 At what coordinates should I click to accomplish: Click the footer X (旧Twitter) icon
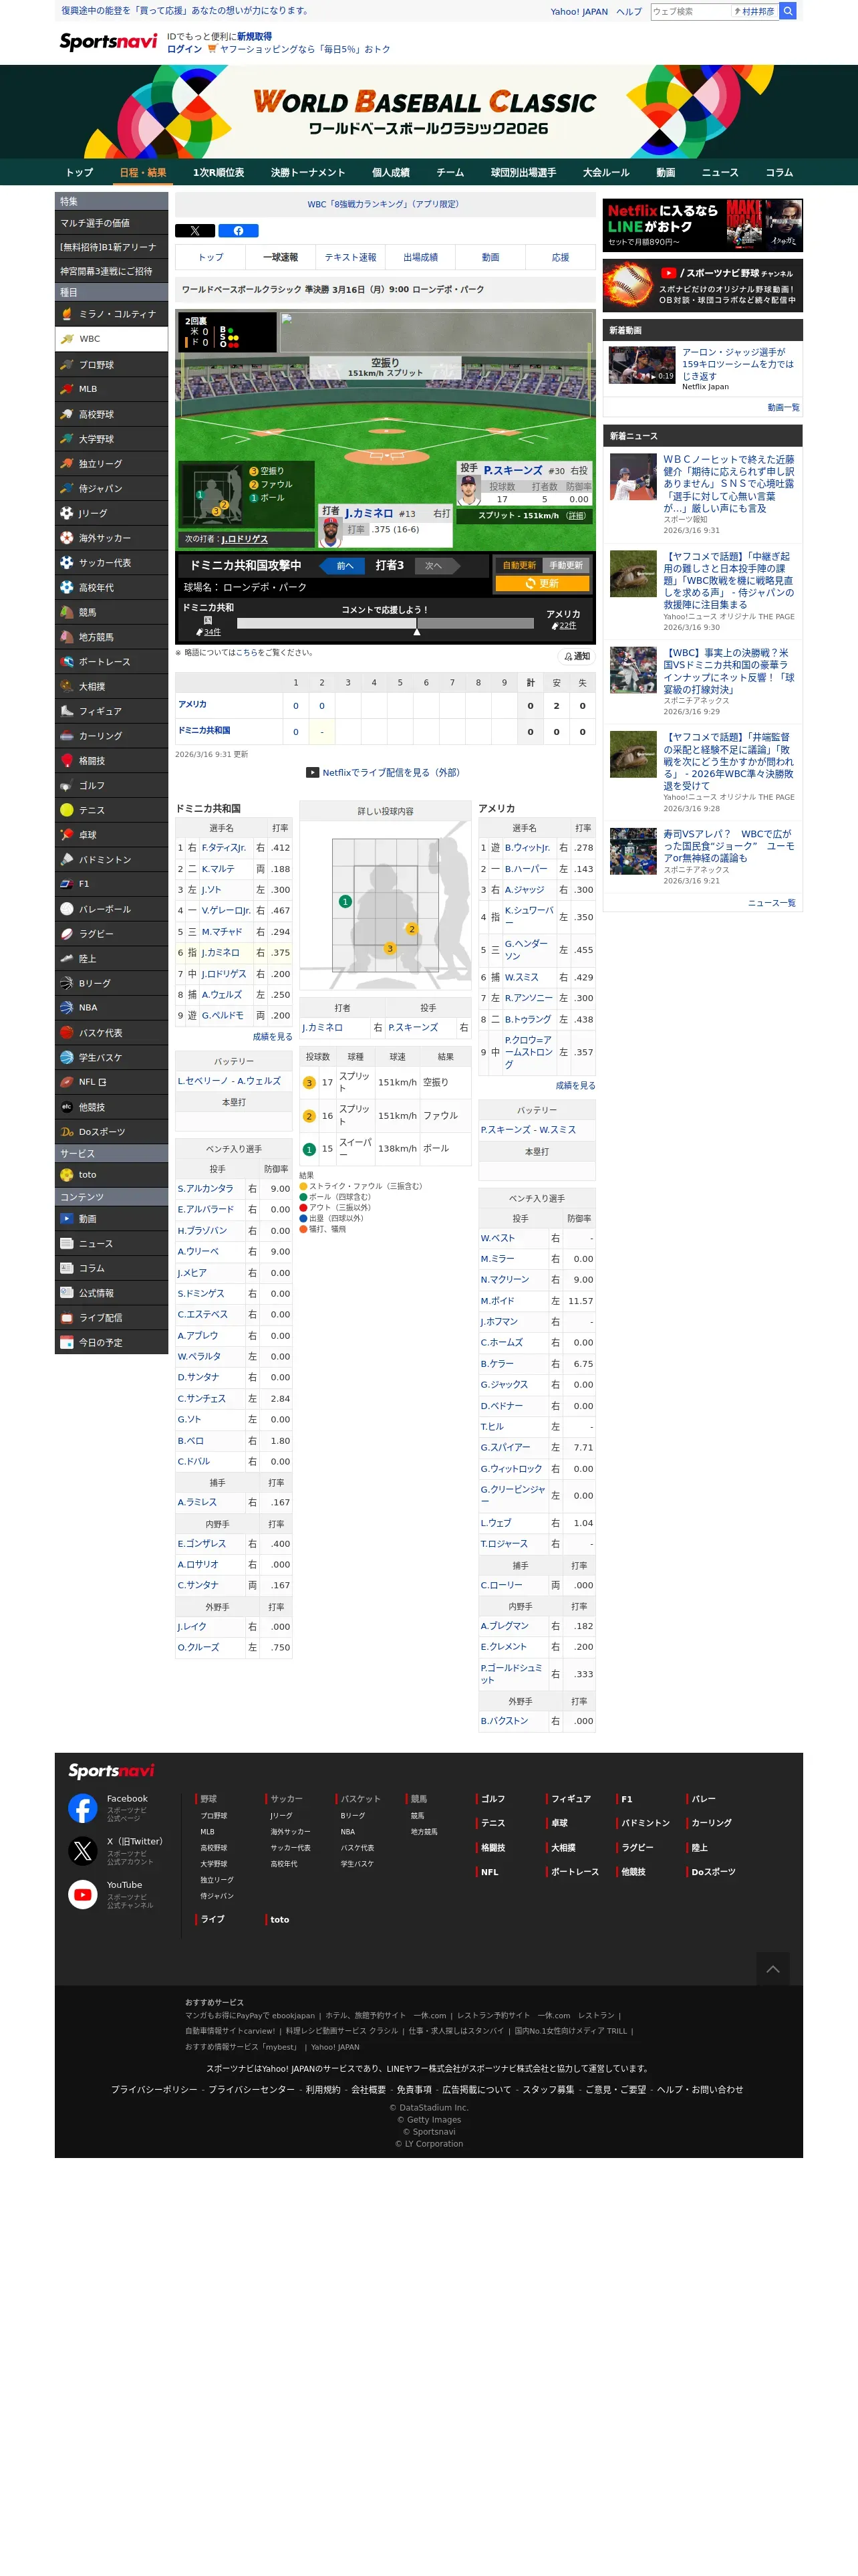click(83, 1851)
